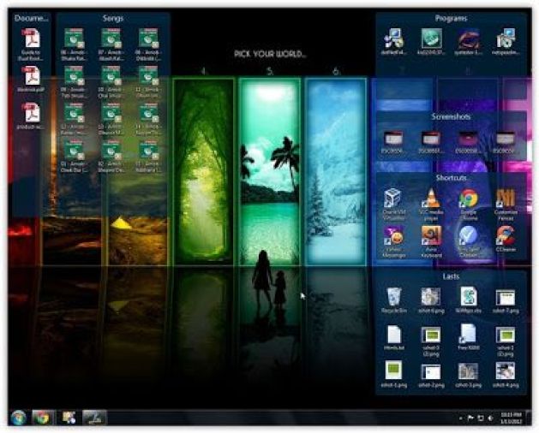Select the Guide to Dual Boot PDF

click(32, 45)
